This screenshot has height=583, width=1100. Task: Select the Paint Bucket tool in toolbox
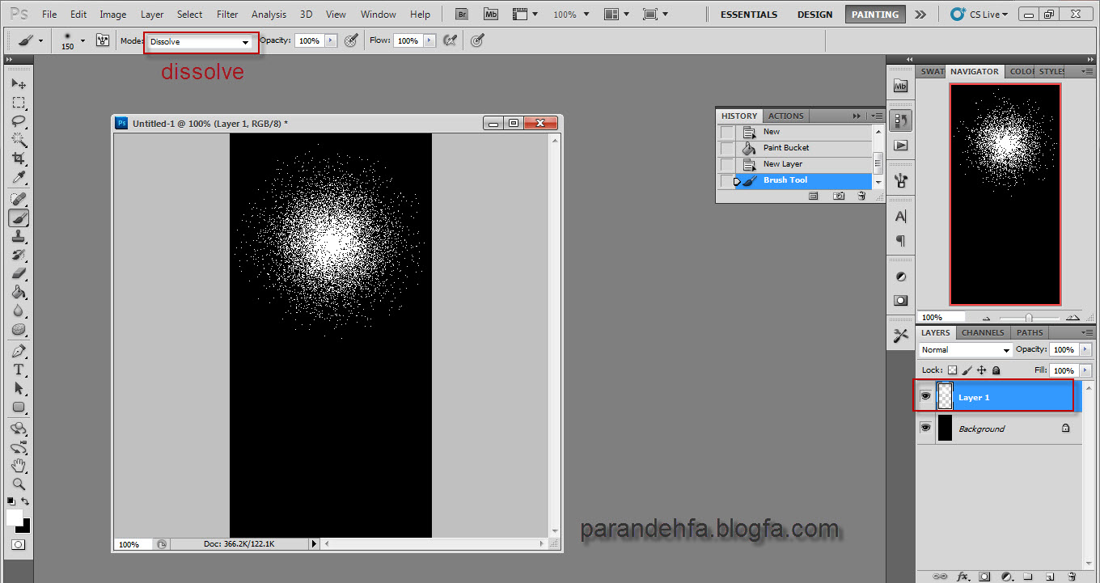(x=19, y=292)
